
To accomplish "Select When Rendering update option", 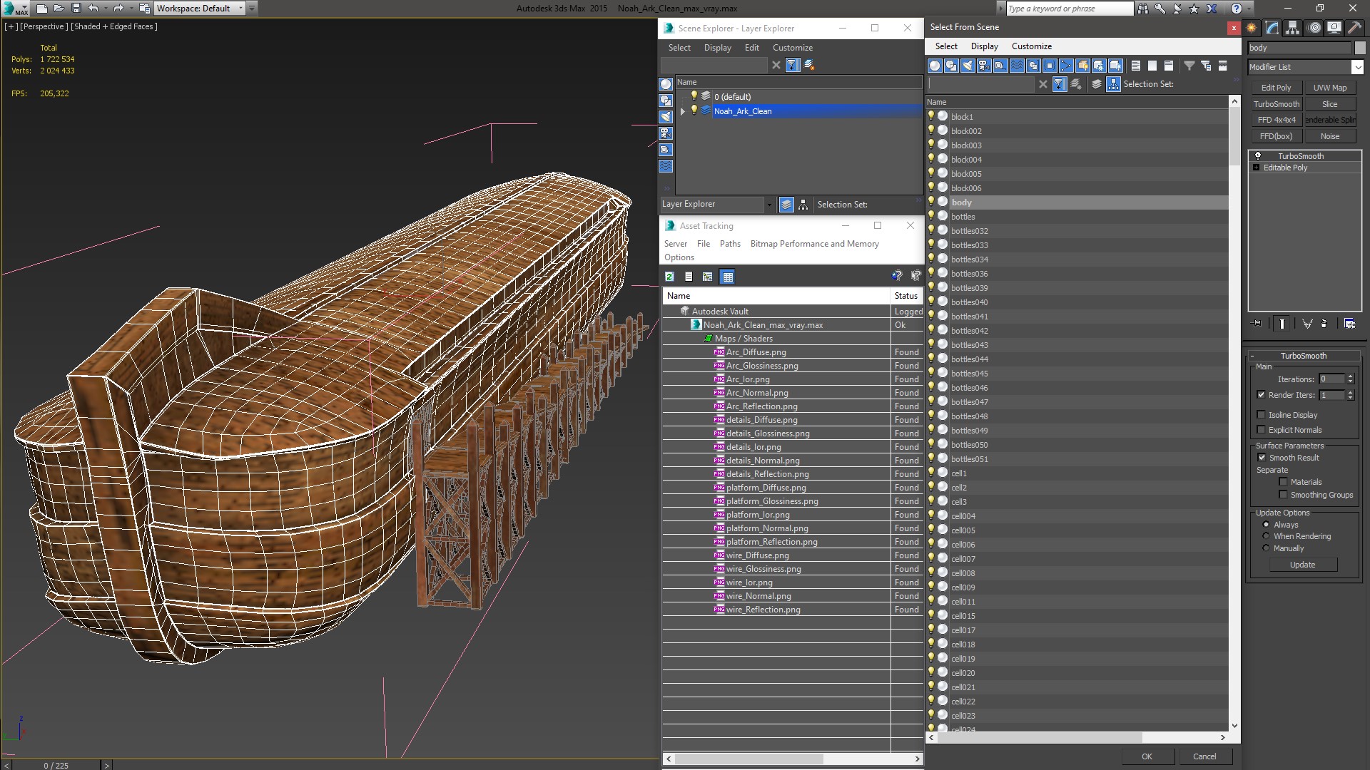I will pos(1266,536).
